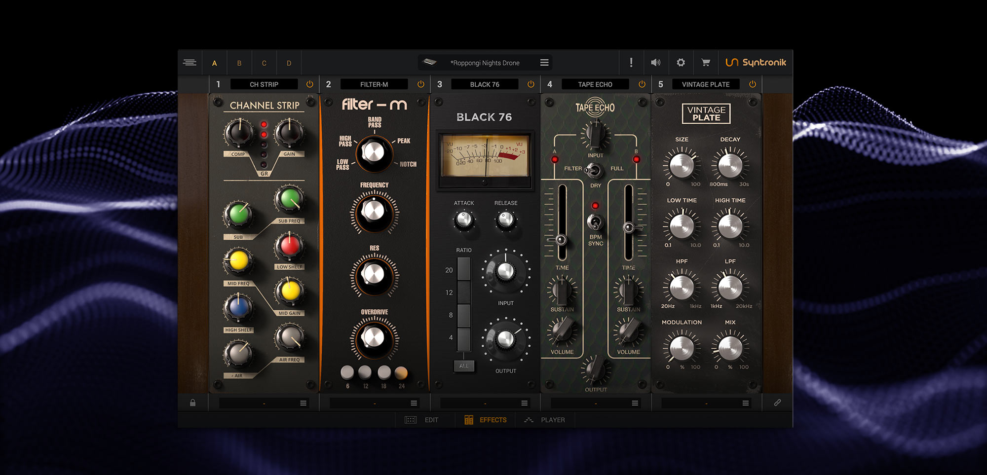Click the lock icon at bottom left

193,403
